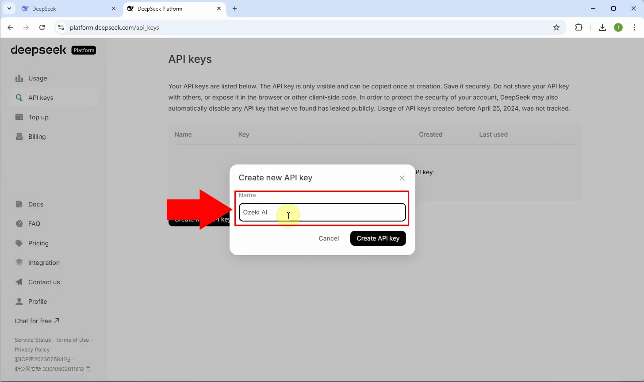
Task: Click the deepseek Platform logo
Action: click(x=53, y=50)
